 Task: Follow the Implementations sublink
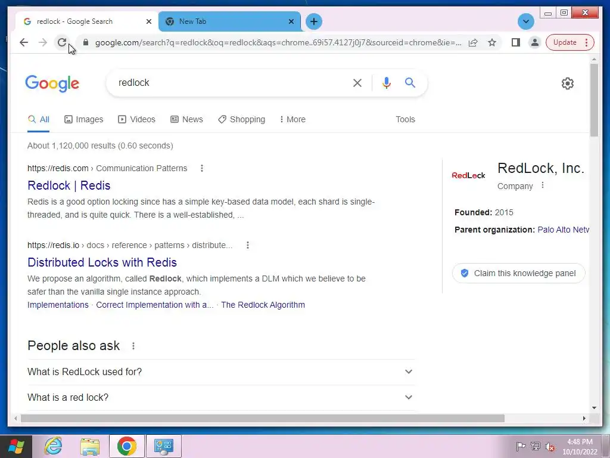point(58,305)
